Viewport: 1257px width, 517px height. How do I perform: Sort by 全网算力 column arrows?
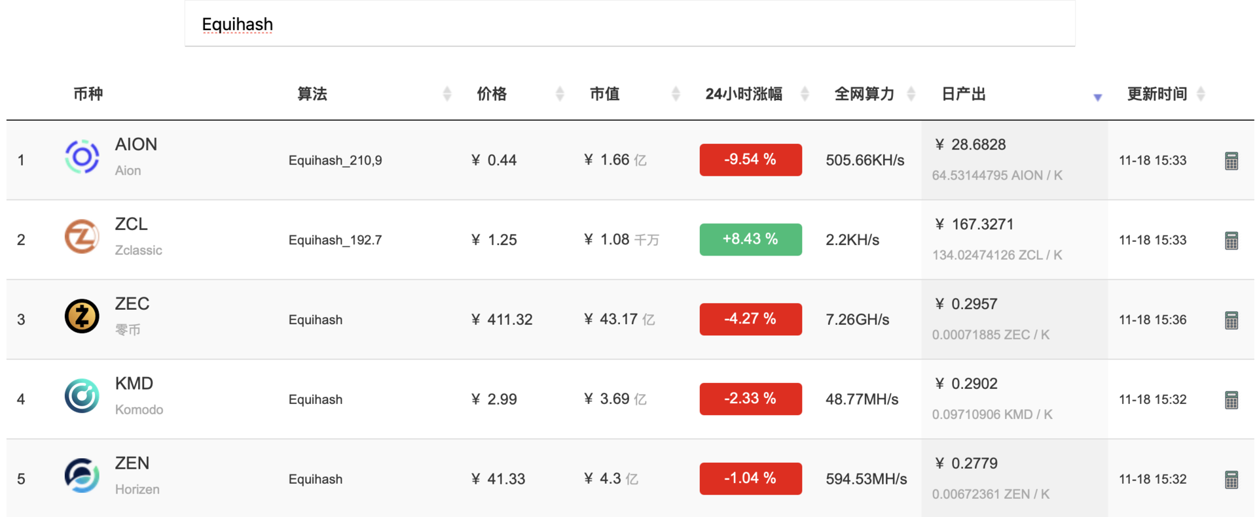911,94
